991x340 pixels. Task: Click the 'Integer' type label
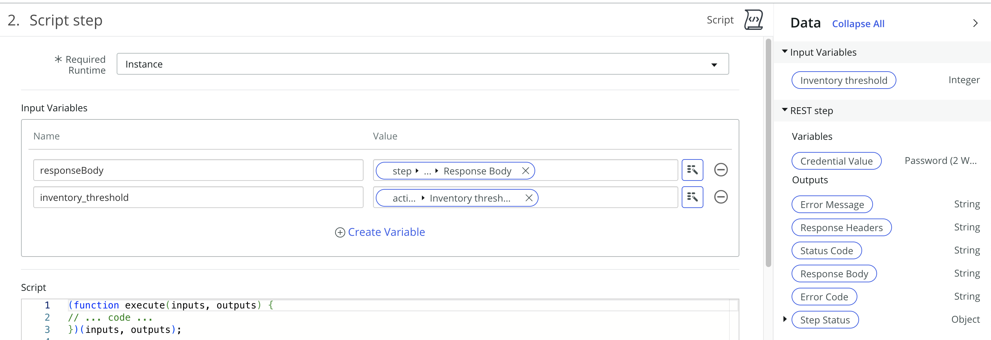(964, 80)
